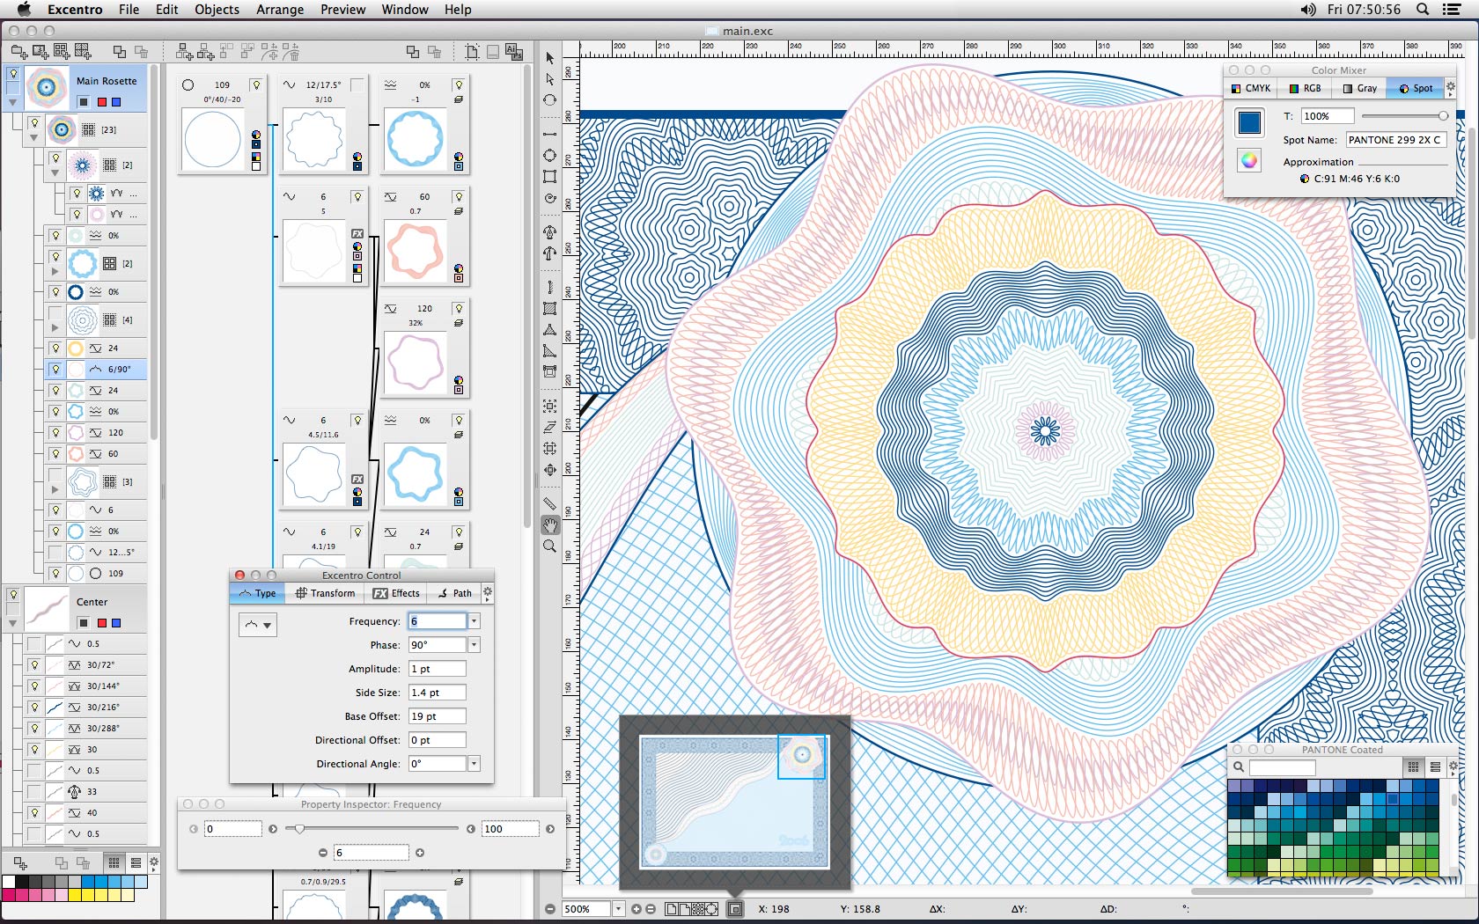1479x924 pixels.
Task: Enable empty checkbox on 12/17.5° card
Action: pyautogui.click(x=357, y=84)
